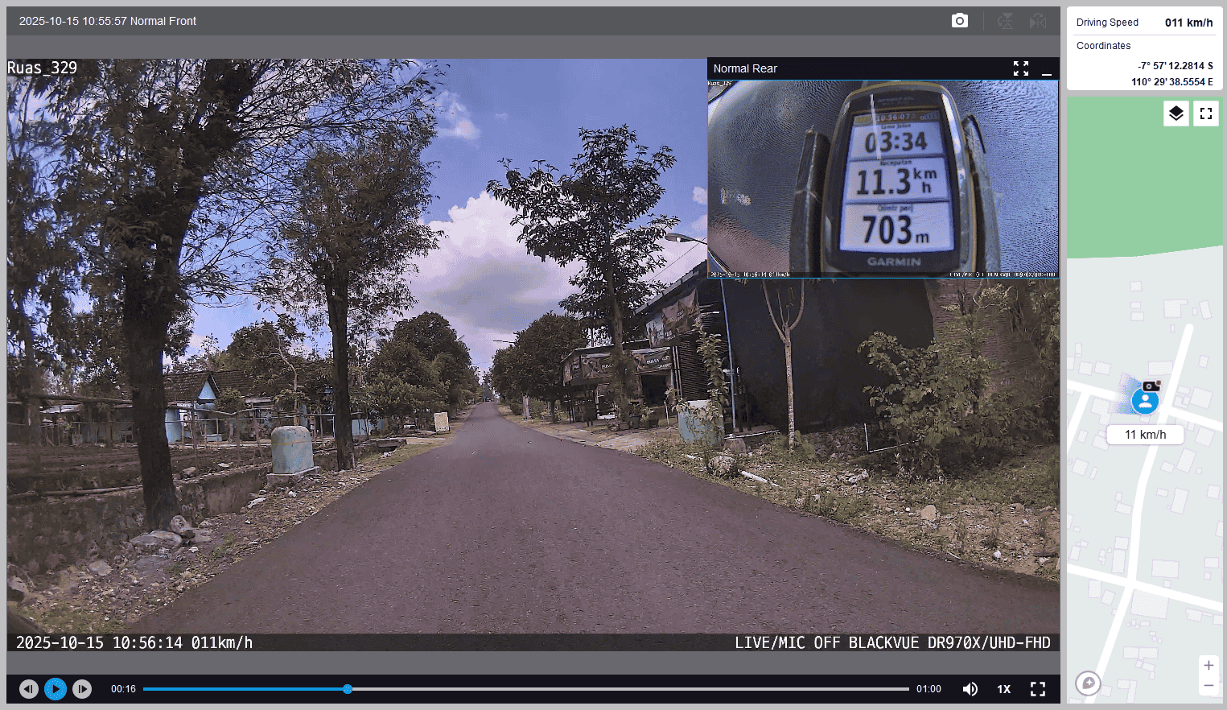
Task: Zoom out on the map
Action: (x=1208, y=685)
